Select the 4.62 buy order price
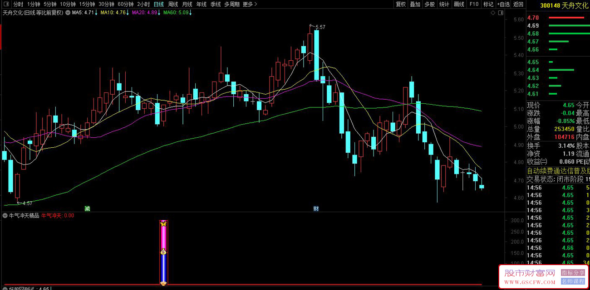Image resolution: width=590 pixels, height=290 pixels. [533, 86]
